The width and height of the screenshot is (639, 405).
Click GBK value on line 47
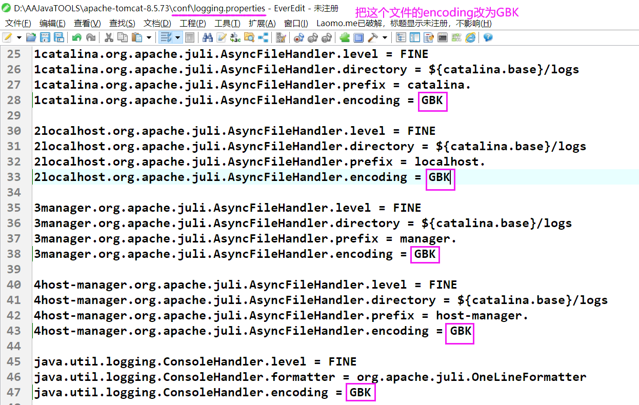click(361, 393)
